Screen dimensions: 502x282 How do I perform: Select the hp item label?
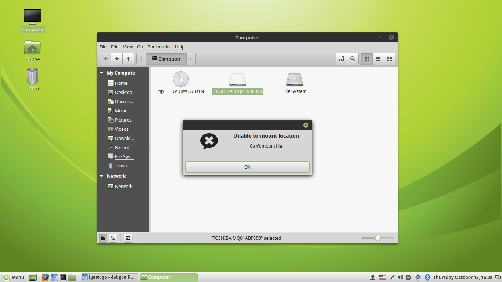(x=161, y=91)
